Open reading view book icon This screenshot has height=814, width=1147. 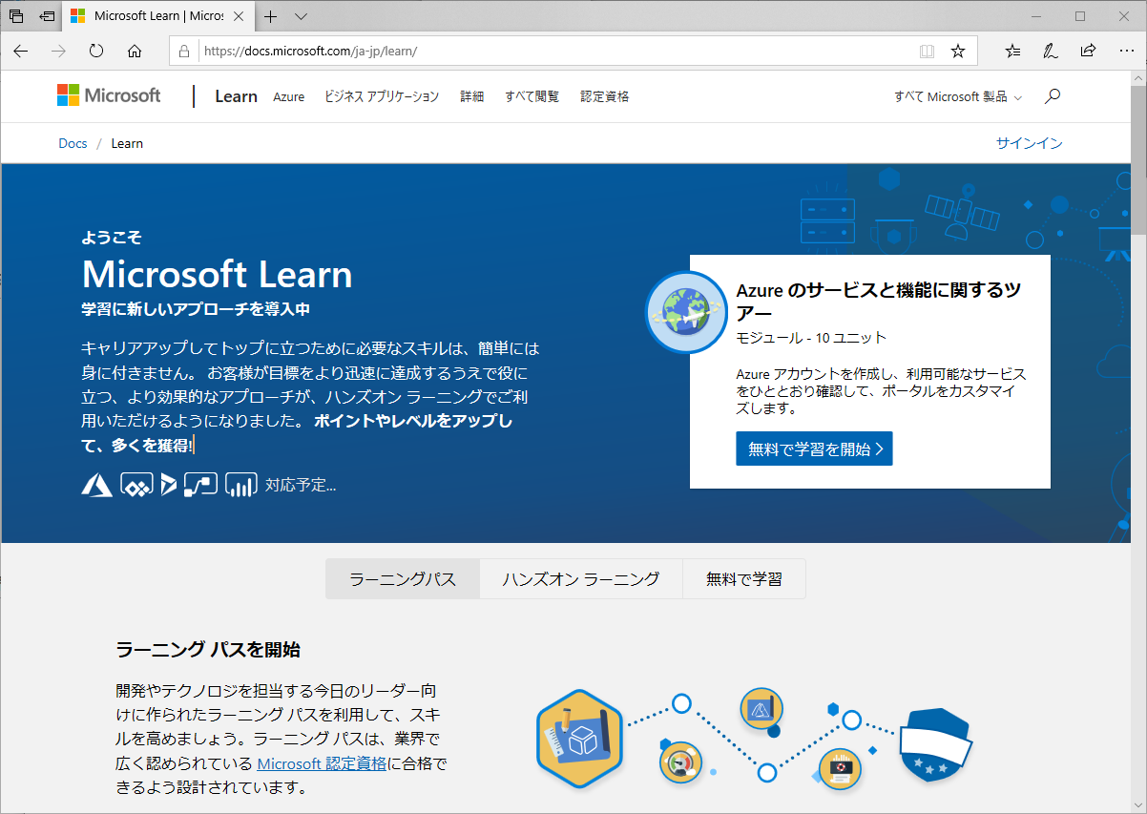tap(927, 52)
